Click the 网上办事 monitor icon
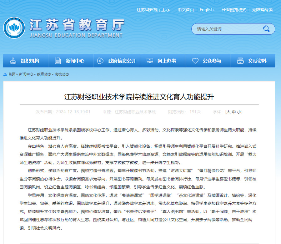 pos(150,61)
